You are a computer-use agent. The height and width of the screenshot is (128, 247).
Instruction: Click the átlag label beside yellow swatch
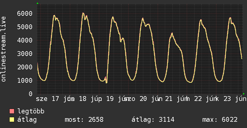tap(27, 120)
